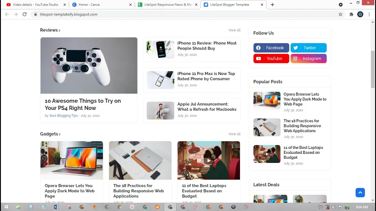
Task: Open the 18 Practices popular post title
Action: coord(302,126)
